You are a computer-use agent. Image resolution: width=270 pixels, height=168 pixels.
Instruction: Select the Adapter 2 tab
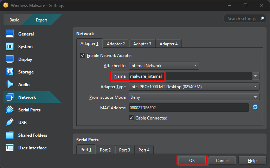click(116, 44)
